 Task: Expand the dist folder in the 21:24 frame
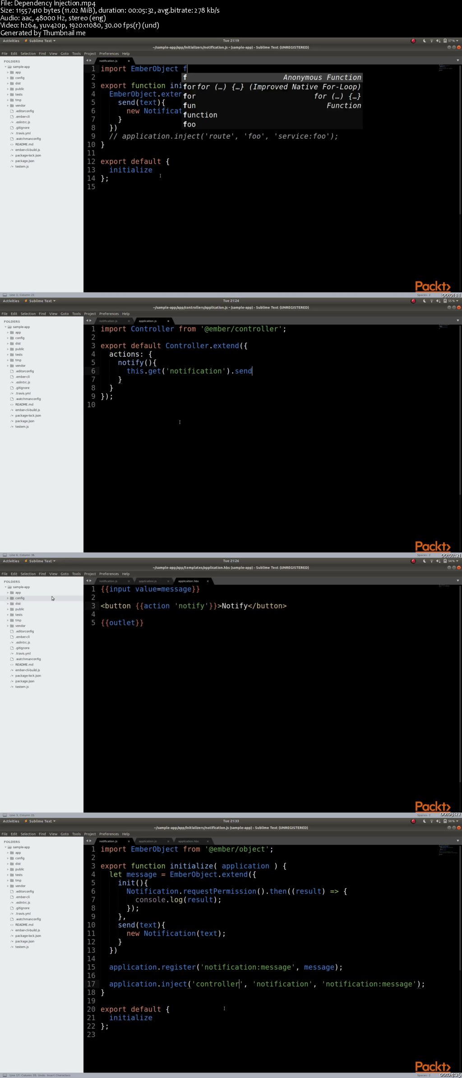(8, 343)
